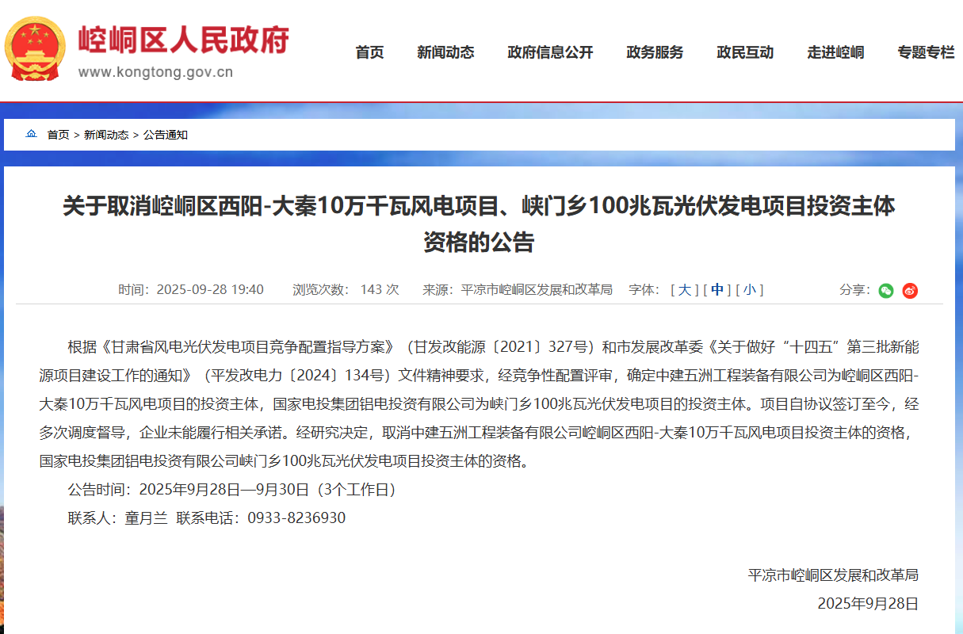The height and width of the screenshot is (634, 963).
Task: Share the announcement via WeChat icon
Action: (x=886, y=290)
